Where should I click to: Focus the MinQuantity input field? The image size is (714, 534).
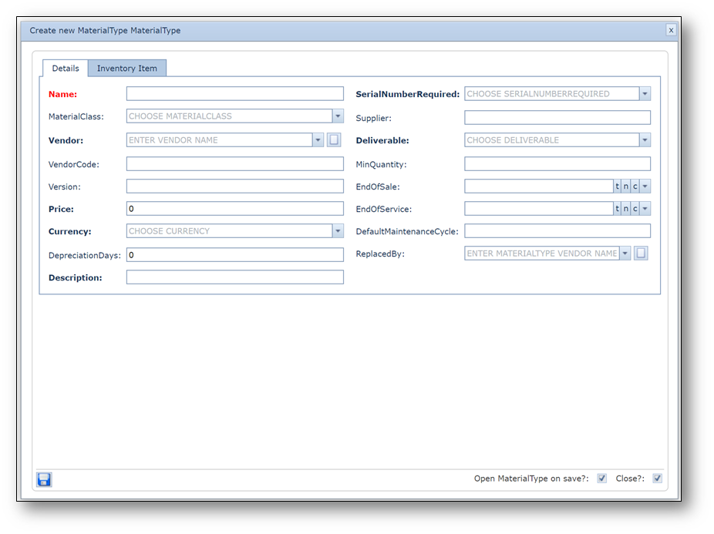[557, 164]
